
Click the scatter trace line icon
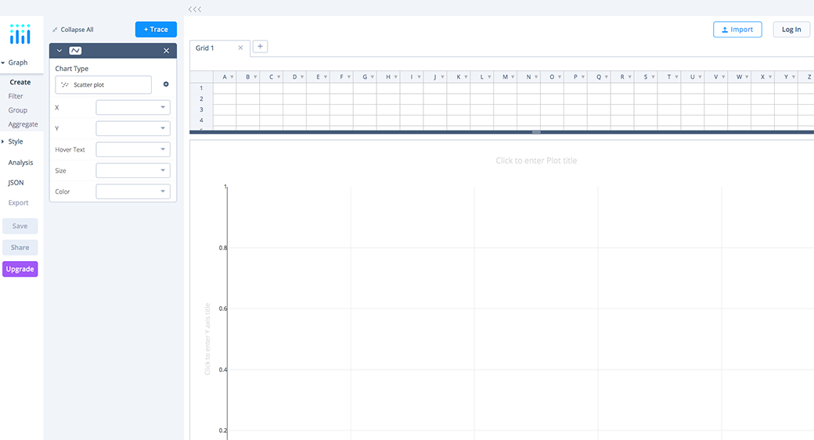(75, 51)
